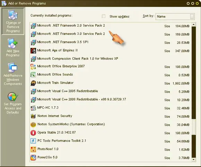Click the PhotoNow! 1.0 icon

click(33, 149)
